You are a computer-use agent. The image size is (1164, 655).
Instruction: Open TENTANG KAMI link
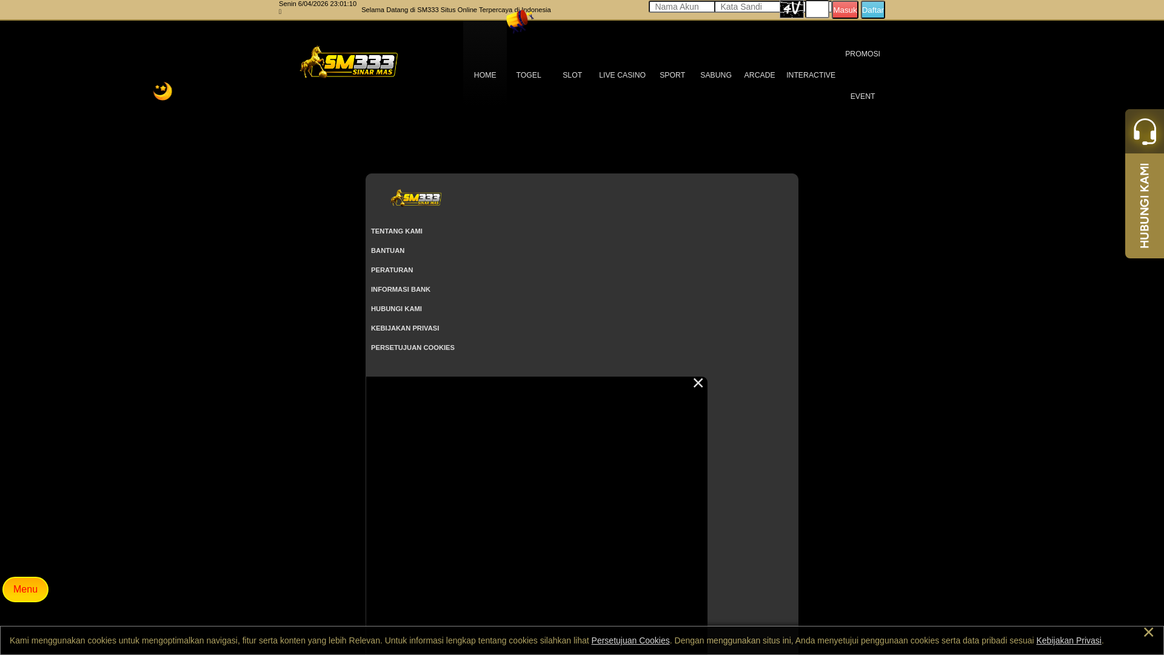[x=396, y=231]
